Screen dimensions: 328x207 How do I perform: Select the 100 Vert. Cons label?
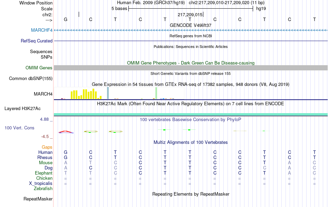click(x=19, y=128)
